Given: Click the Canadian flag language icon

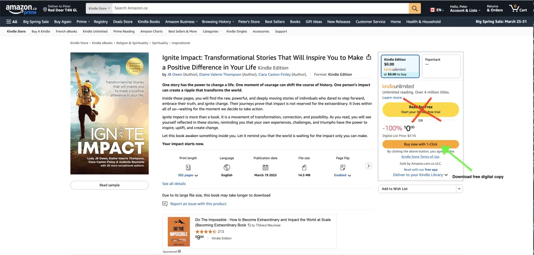Looking at the screenshot, I should [x=432, y=10].
